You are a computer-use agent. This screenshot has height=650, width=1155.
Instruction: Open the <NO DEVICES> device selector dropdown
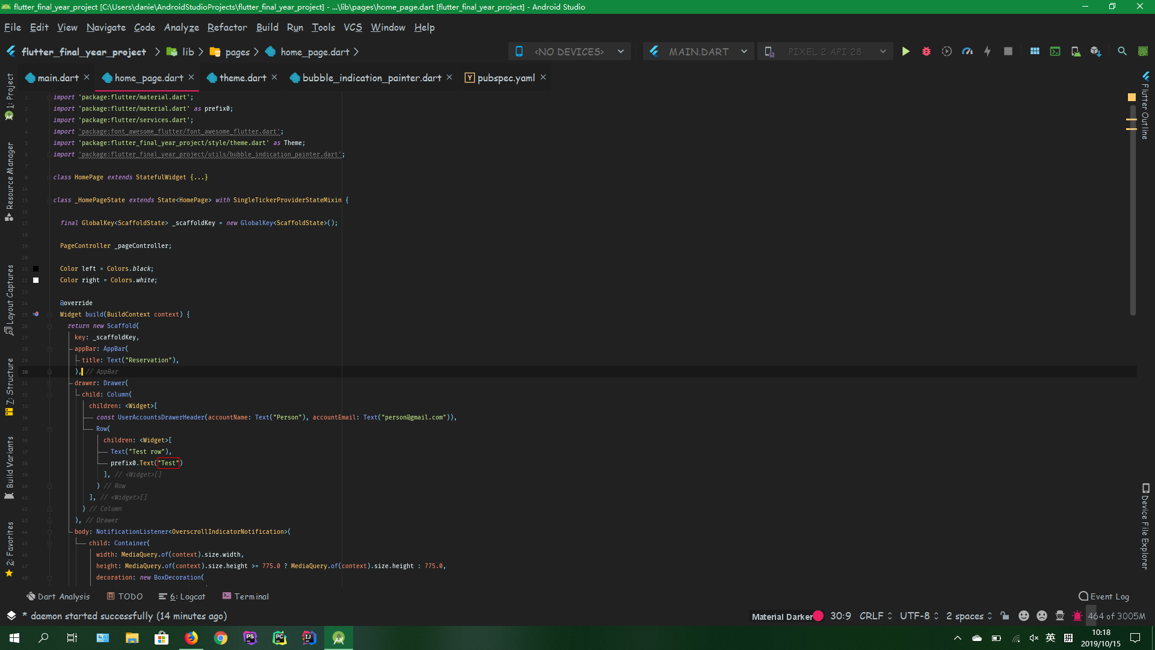point(620,51)
